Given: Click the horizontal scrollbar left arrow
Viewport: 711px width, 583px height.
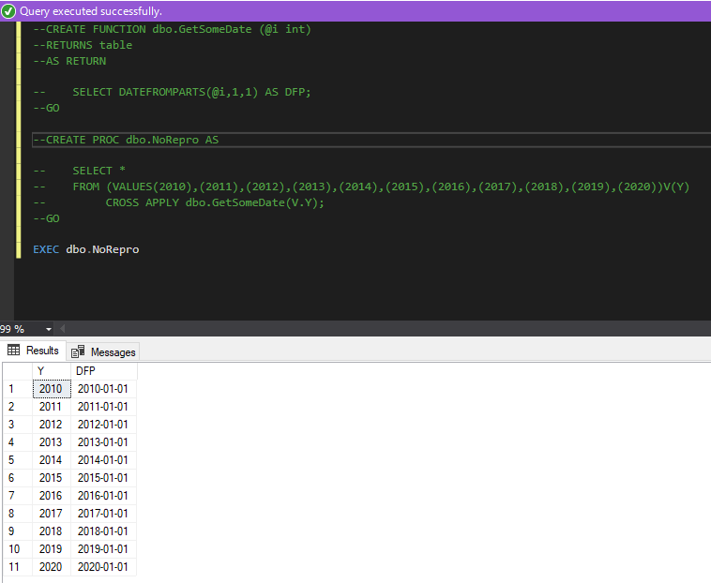Looking at the screenshot, I should coord(63,329).
